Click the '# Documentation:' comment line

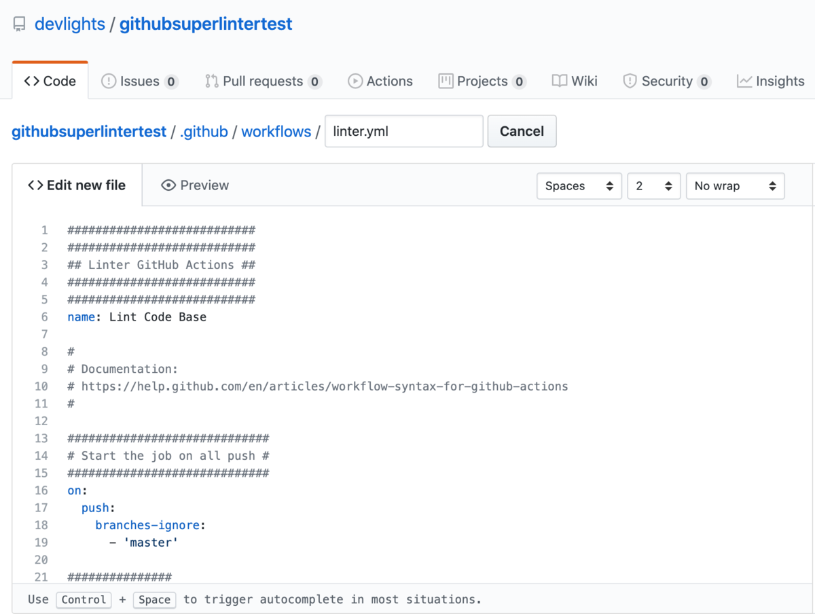point(122,369)
